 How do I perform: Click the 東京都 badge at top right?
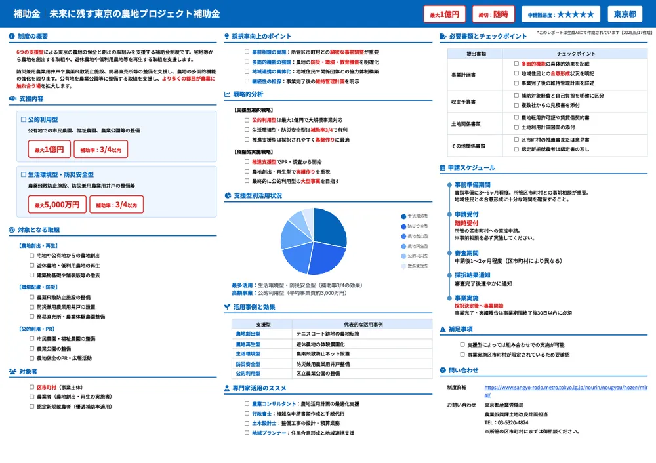pyautogui.click(x=624, y=14)
